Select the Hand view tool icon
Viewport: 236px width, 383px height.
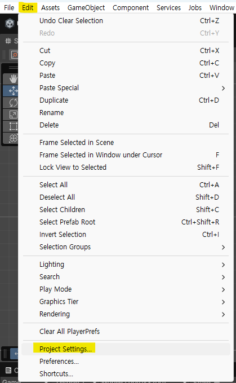[13, 78]
